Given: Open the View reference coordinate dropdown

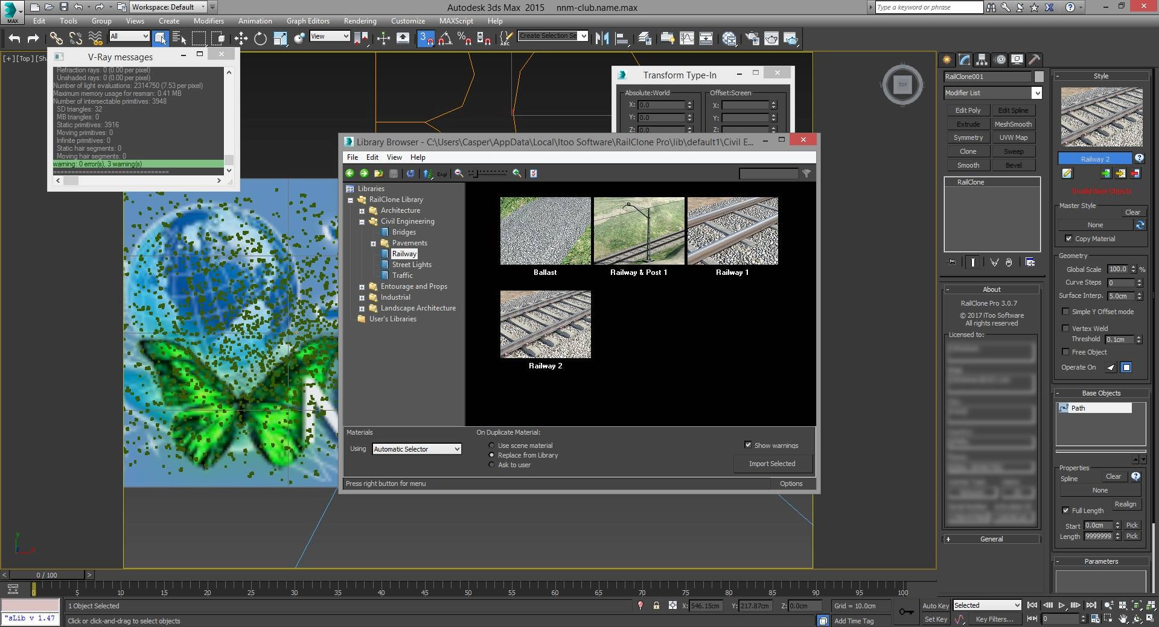Looking at the screenshot, I should [330, 36].
